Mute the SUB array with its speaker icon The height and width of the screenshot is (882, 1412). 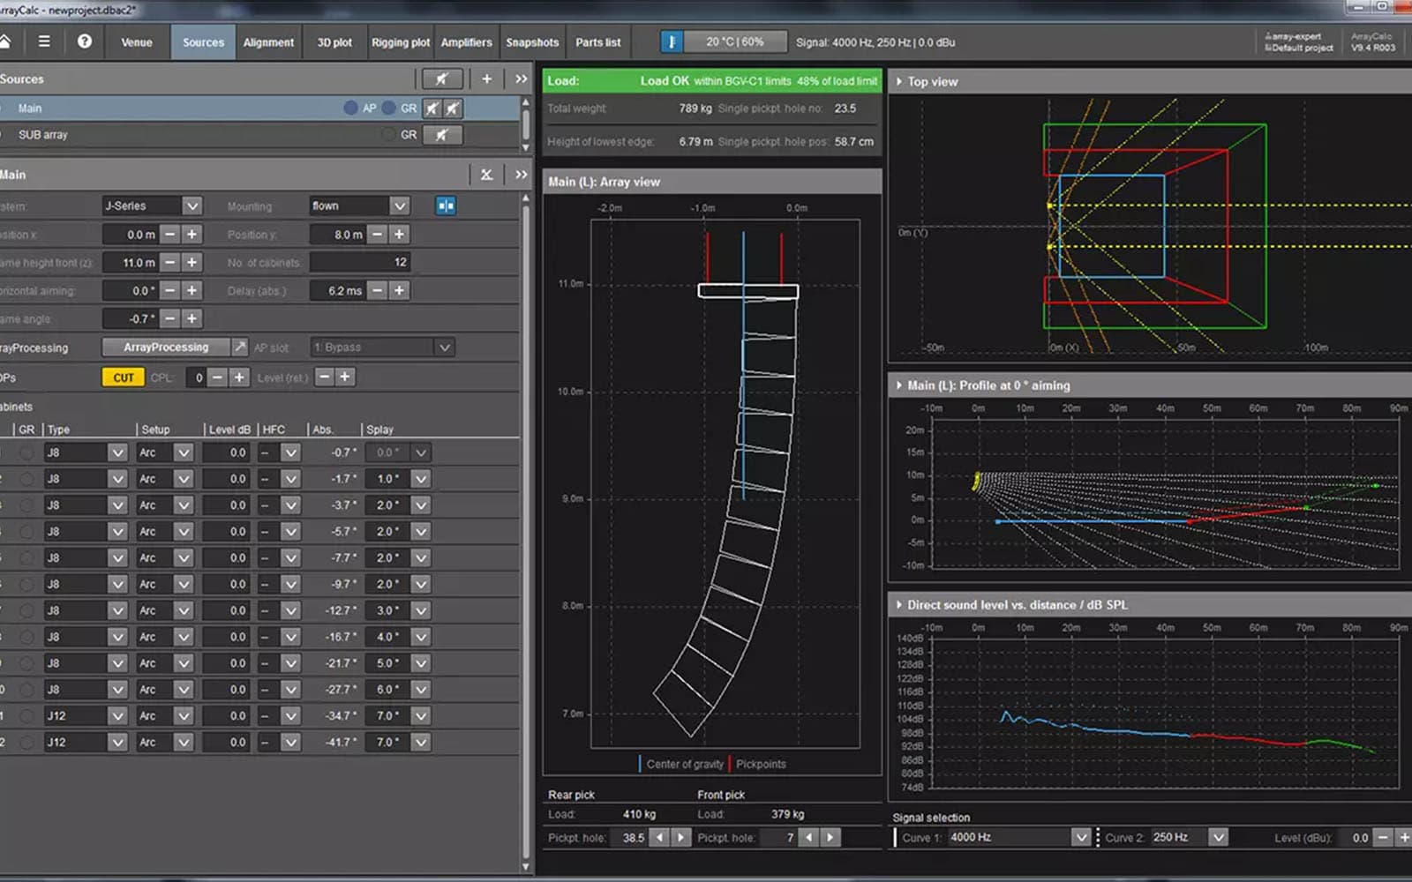[x=442, y=134]
